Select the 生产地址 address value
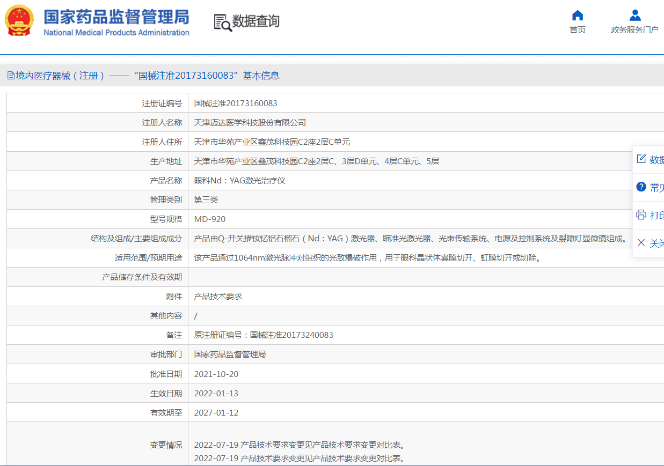Screen dimensions: 664x466 316,161
